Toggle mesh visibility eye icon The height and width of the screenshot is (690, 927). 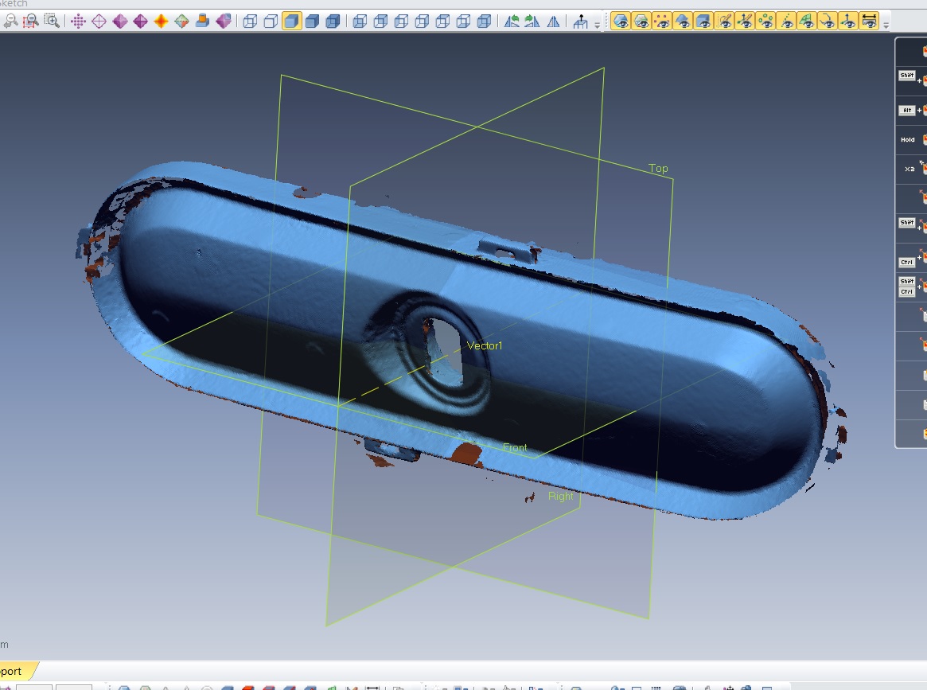coord(621,21)
